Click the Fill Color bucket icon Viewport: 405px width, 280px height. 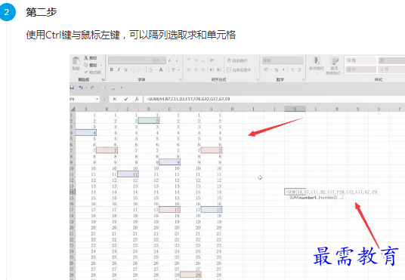pyautogui.click(x=151, y=69)
